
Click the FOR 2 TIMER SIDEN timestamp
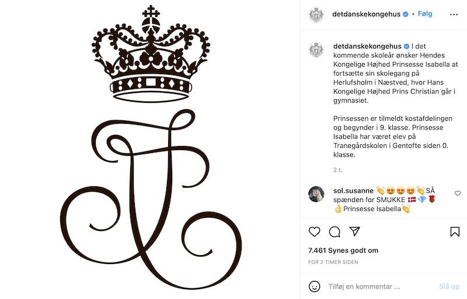pos(333,262)
